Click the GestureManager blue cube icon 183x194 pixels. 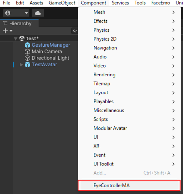coord(27,45)
